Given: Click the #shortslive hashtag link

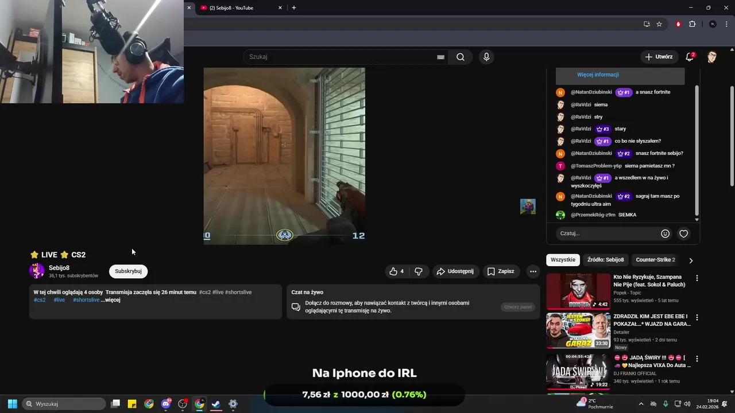Looking at the screenshot, I should 86,300.
